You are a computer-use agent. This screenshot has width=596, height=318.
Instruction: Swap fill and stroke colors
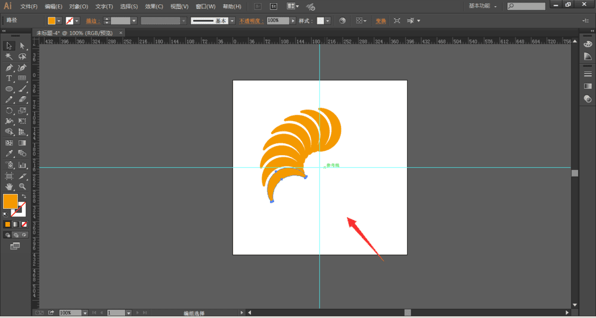(x=24, y=196)
